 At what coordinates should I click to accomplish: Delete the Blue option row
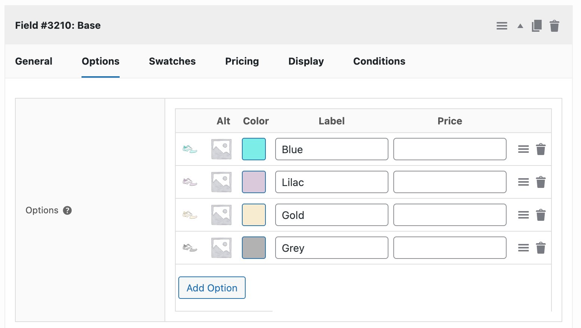tap(541, 149)
